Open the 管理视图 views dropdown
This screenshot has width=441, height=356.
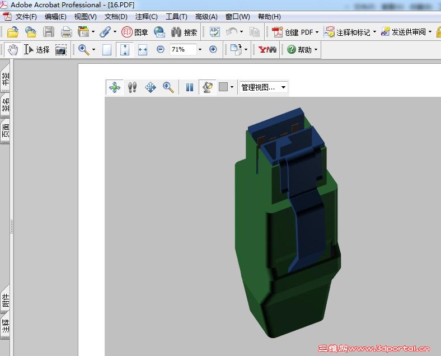pyautogui.click(x=264, y=87)
